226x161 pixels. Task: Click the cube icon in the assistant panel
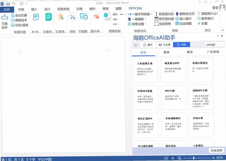click(x=136, y=45)
